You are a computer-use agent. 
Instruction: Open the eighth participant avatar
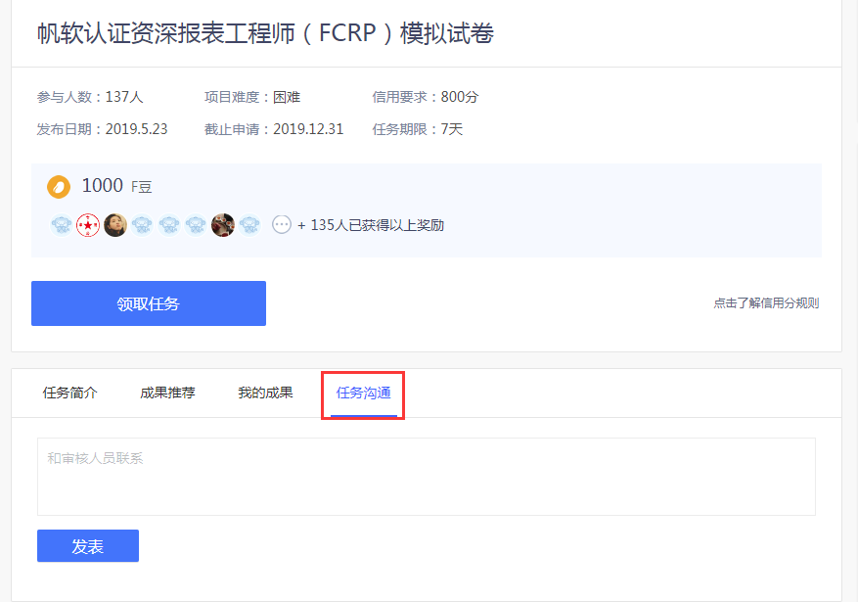(249, 225)
